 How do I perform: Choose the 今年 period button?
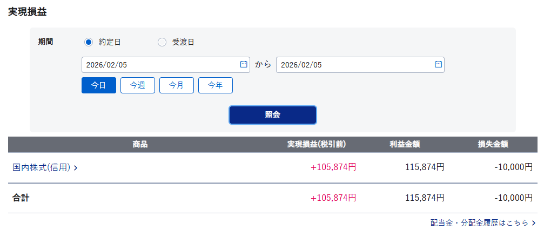tap(216, 85)
